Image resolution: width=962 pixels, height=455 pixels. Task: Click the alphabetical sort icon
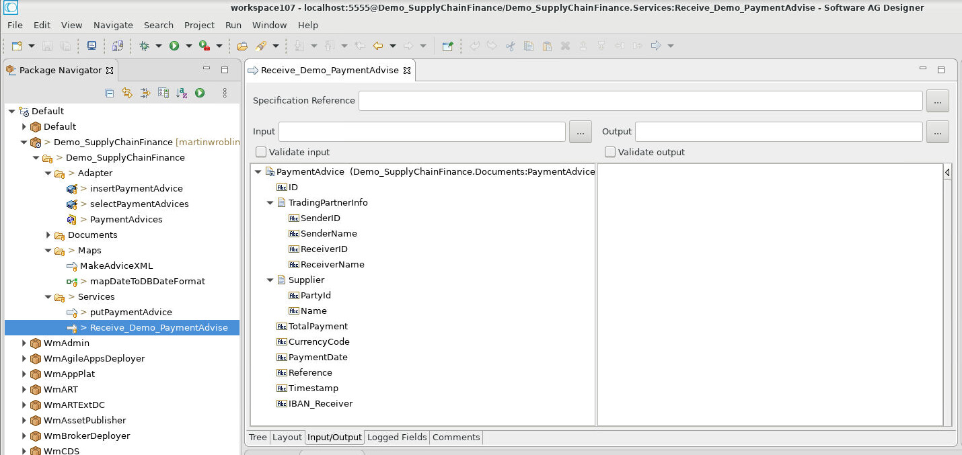(182, 93)
